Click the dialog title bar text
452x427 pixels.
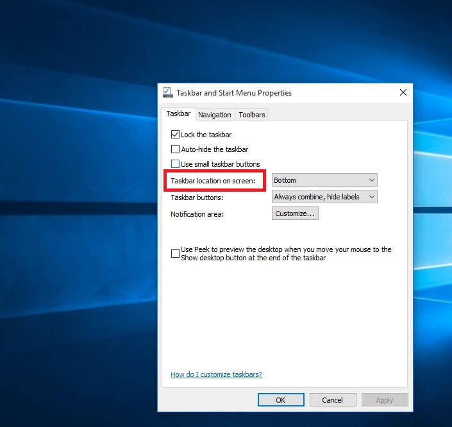click(234, 93)
